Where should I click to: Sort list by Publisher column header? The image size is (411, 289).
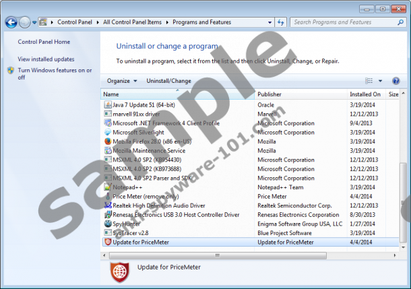(270, 94)
